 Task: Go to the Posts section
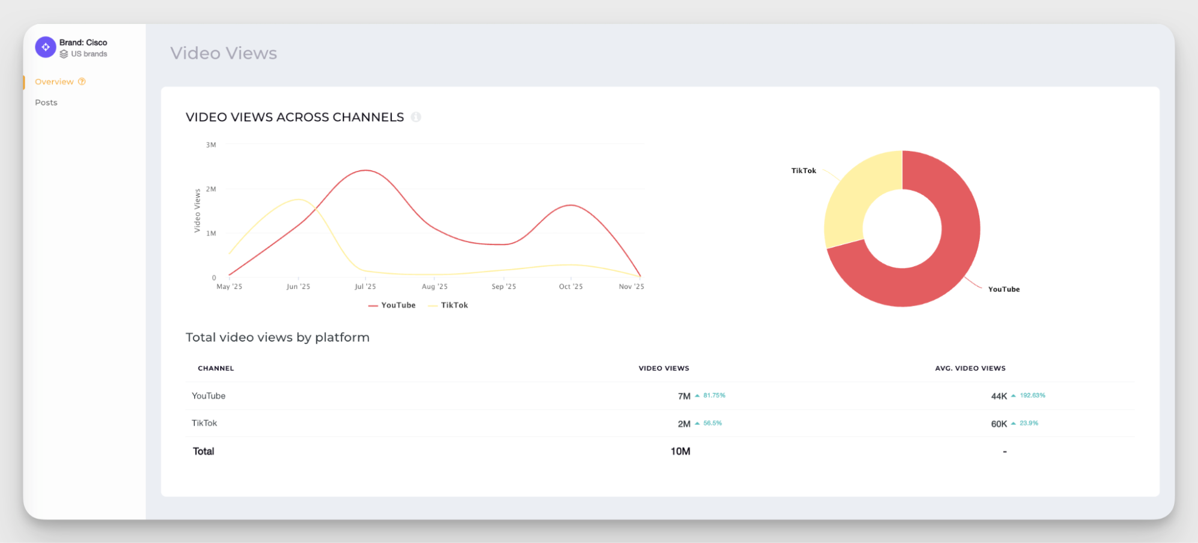[x=46, y=102]
